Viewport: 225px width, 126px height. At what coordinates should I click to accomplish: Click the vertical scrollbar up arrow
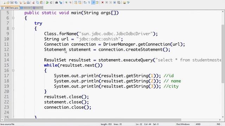pos(223,12)
